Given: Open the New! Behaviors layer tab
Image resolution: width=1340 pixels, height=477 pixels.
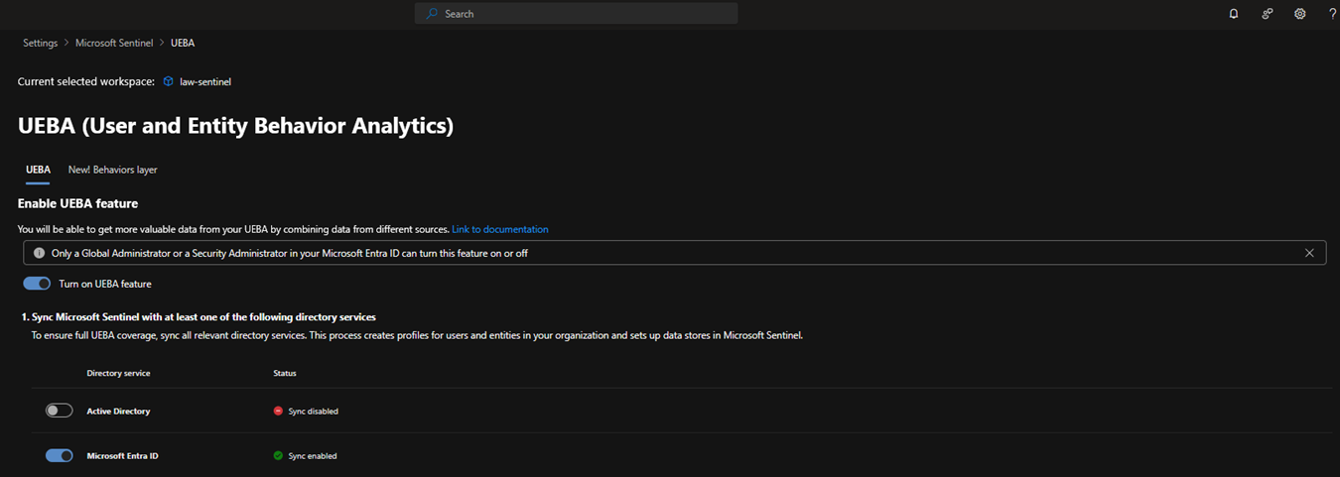Looking at the screenshot, I should point(112,170).
